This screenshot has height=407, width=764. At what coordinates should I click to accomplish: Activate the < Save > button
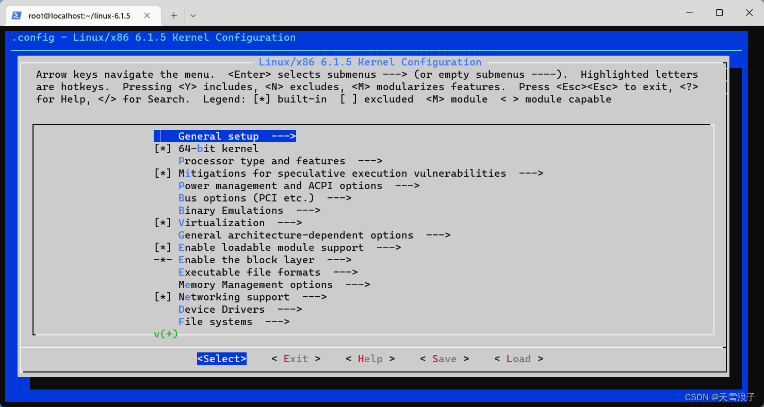(x=445, y=359)
